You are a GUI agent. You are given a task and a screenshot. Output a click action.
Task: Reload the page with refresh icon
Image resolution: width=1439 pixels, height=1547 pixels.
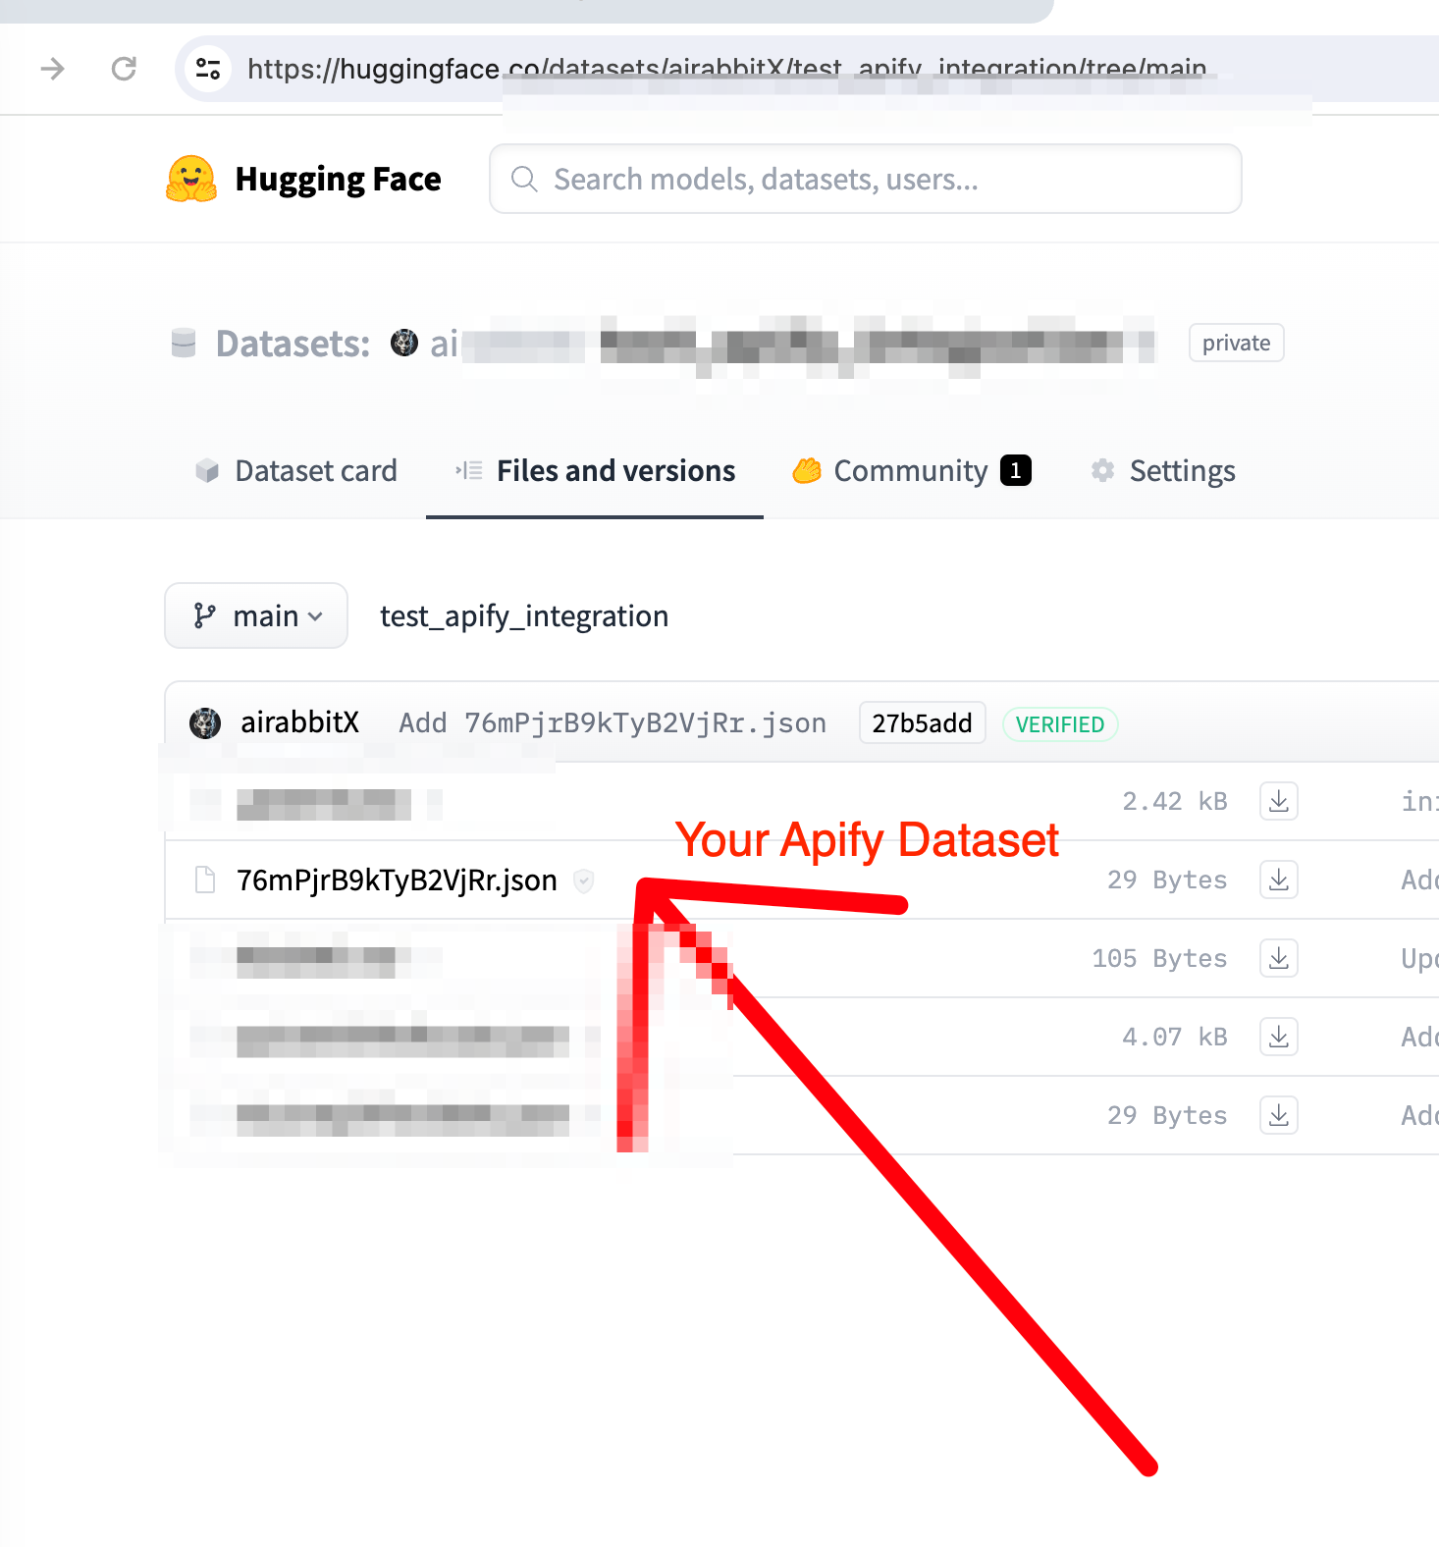[x=124, y=69]
